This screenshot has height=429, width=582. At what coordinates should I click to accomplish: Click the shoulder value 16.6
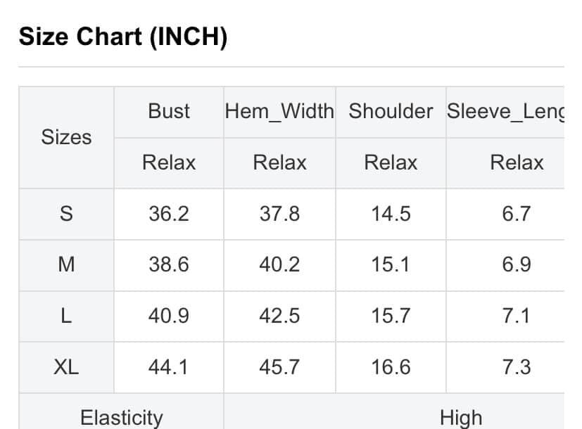pos(391,367)
